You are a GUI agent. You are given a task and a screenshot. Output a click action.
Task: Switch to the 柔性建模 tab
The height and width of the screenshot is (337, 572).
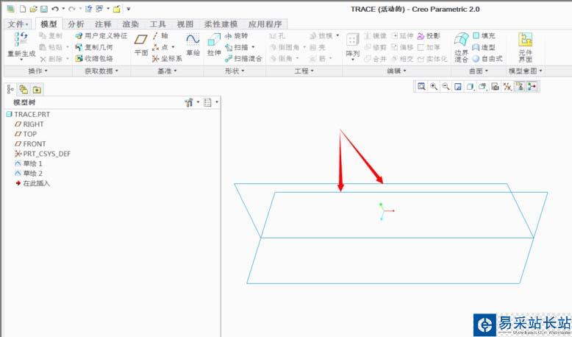click(x=221, y=24)
